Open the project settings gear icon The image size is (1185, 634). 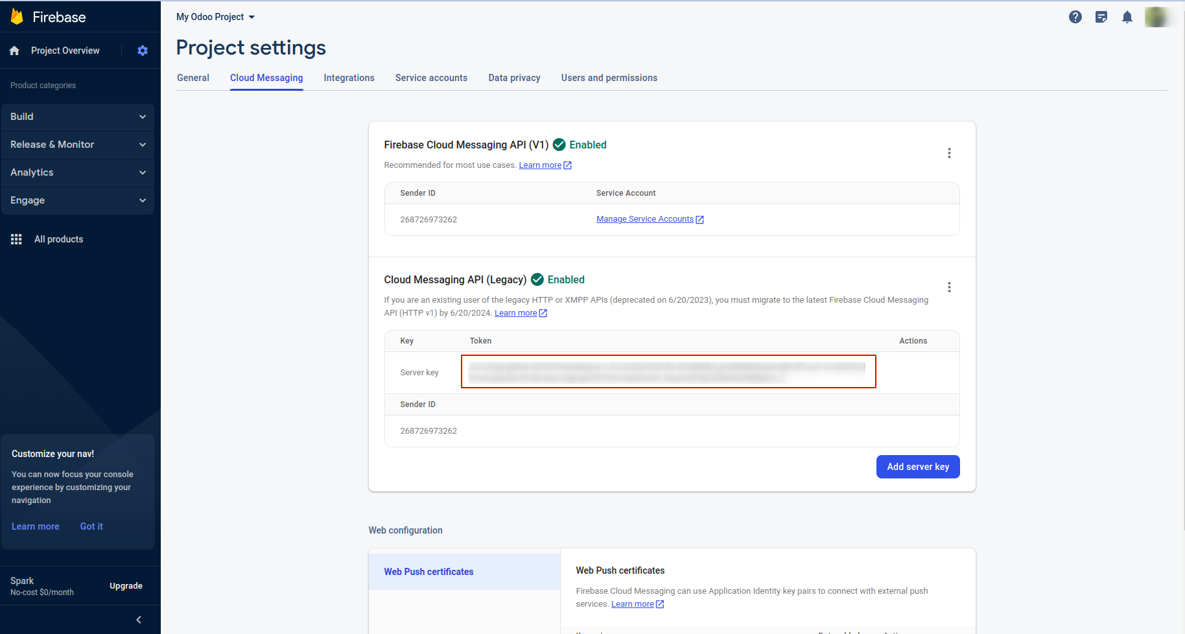143,51
